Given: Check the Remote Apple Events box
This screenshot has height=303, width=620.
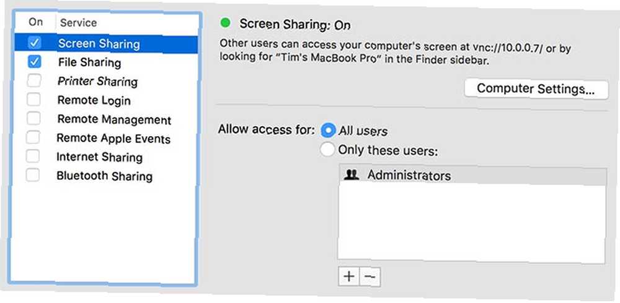Looking at the screenshot, I should [33, 138].
